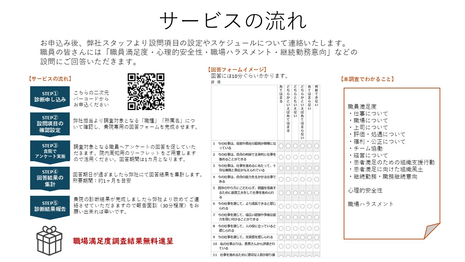Click question 4 自分の能力を生かせる text
The height and width of the screenshot is (262, 465).
click(x=244, y=179)
